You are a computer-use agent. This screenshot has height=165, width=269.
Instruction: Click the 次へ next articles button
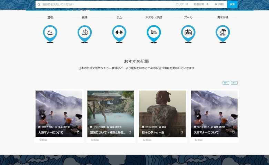pyautogui.click(x=234, y=83)
